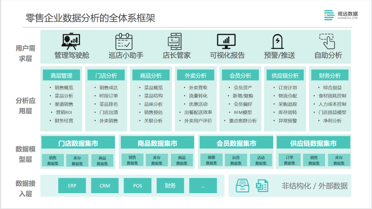372x209 pixels.
Task: Click the 门店出清 item
Action: coord(108,112)
